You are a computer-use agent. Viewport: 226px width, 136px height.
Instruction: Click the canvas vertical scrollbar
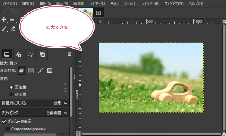[224, 78]
